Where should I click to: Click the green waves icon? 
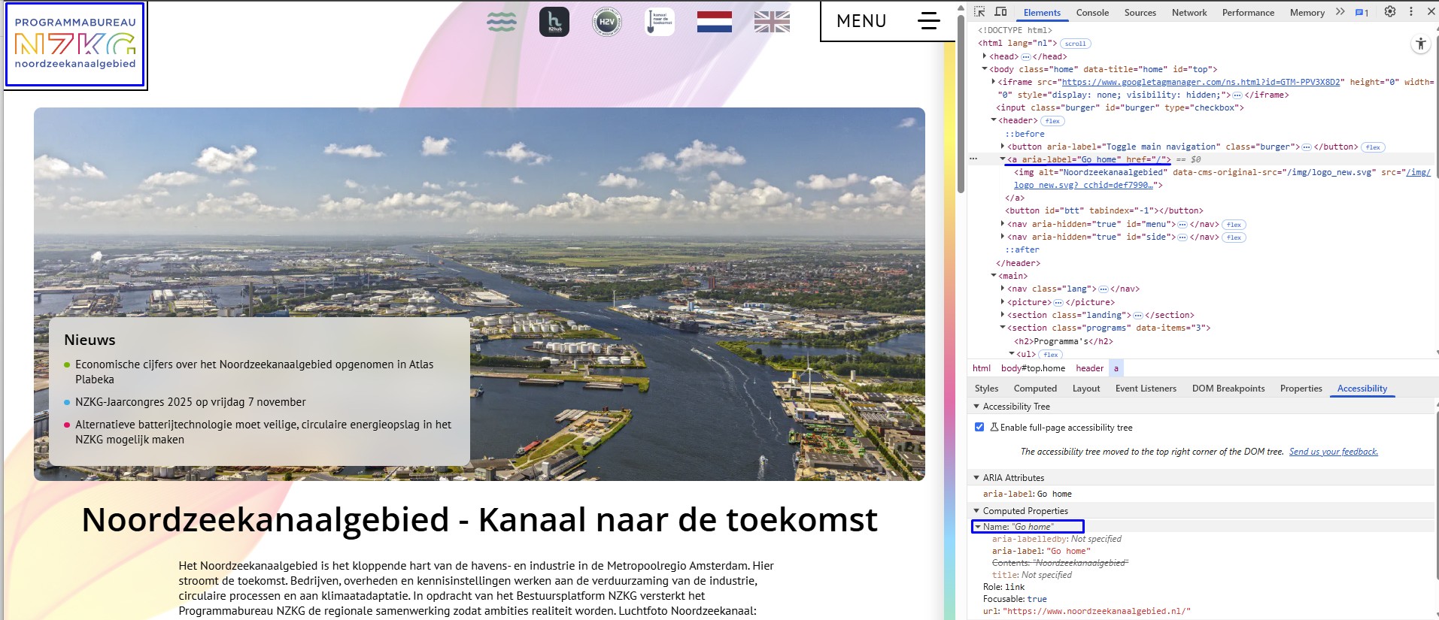click(x=502, y=22)
